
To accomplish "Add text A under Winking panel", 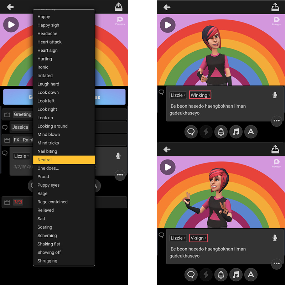I will tap(251, 132).
